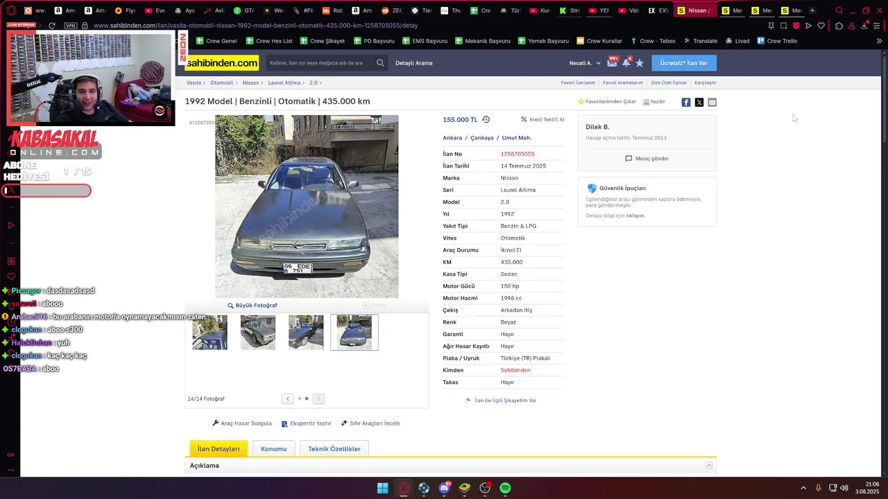Image resolution: width=888 pixels, height=499 pixels.
Task: Open Büyük Fotoğraf view
Action: pos(253,305)
